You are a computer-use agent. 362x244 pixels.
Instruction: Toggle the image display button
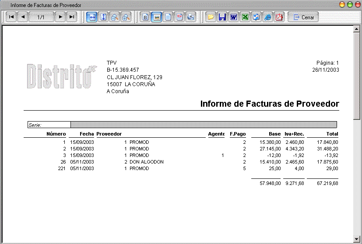click(157, 17)
